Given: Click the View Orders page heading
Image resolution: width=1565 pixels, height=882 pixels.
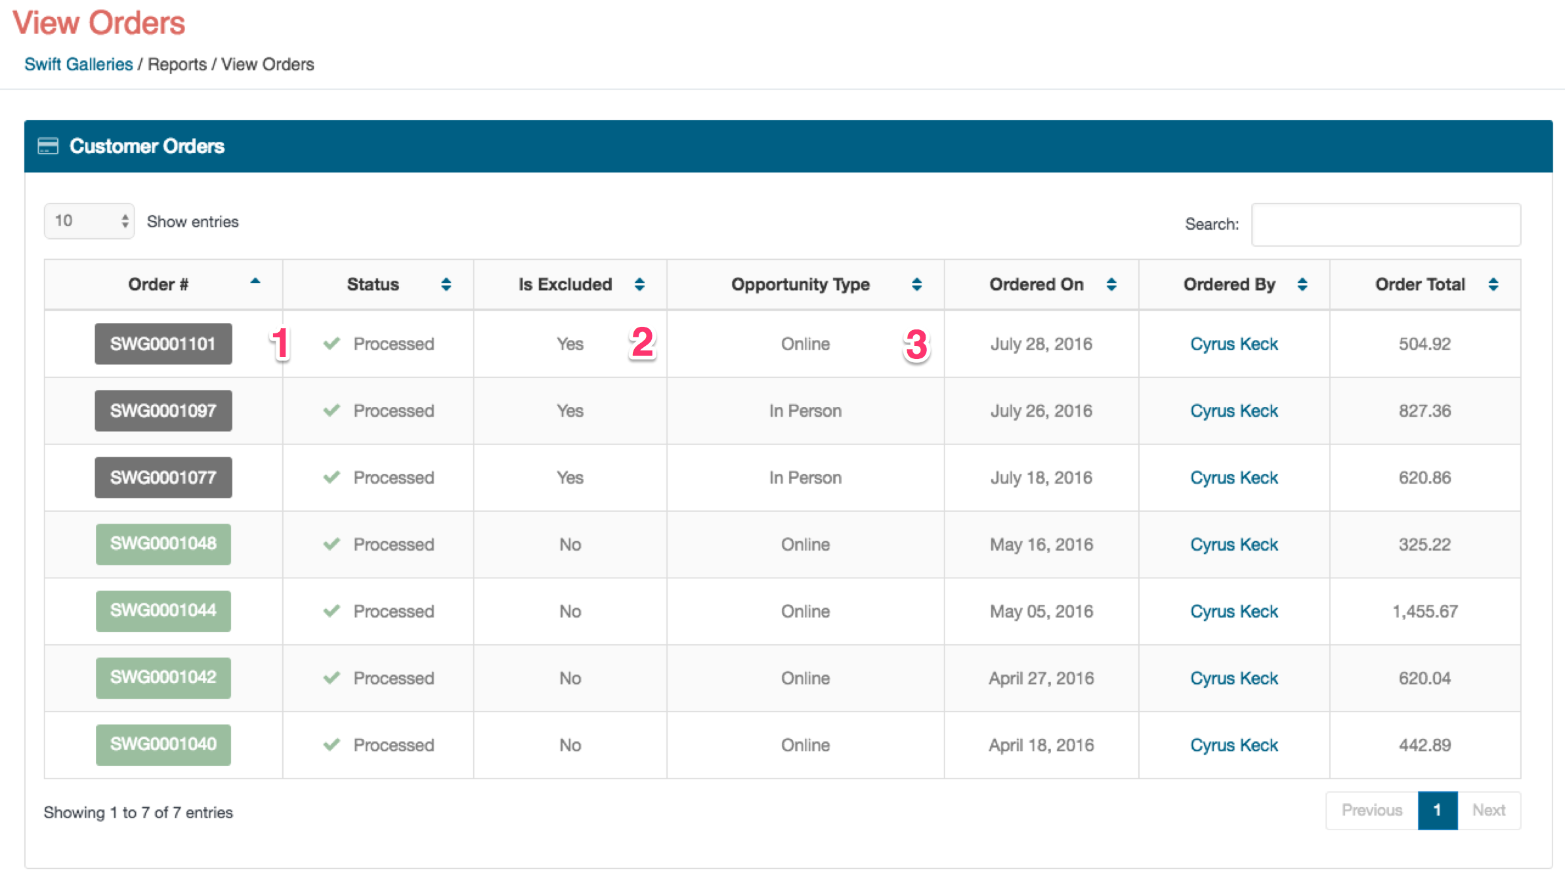Looking at the screenshot, I should [x=99, y=23].
